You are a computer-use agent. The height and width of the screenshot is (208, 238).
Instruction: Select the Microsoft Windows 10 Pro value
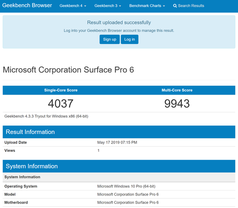point(126,186)
